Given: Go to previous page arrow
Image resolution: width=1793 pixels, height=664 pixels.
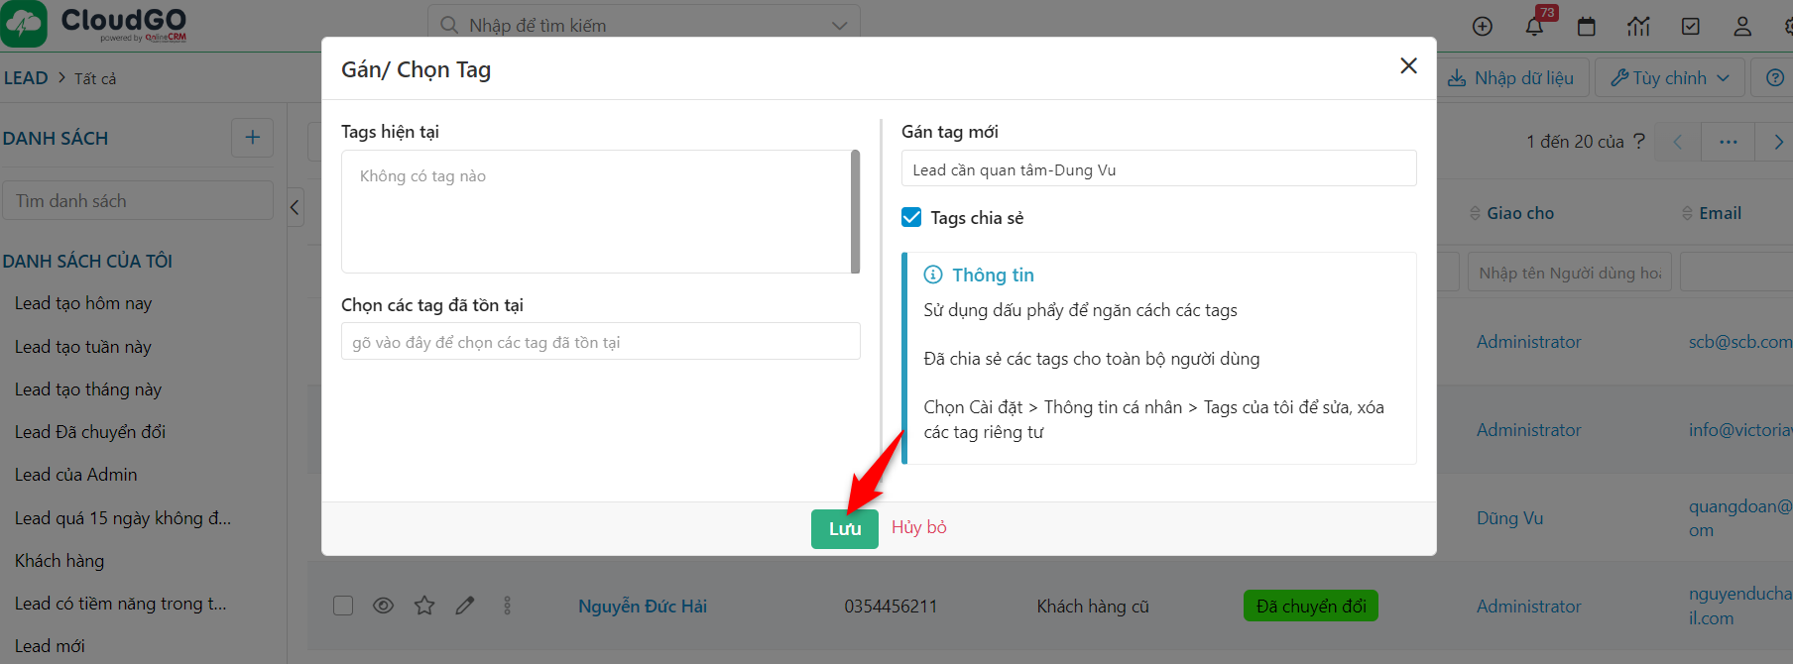Looking at the screenshot, I should click(1677, 142).
